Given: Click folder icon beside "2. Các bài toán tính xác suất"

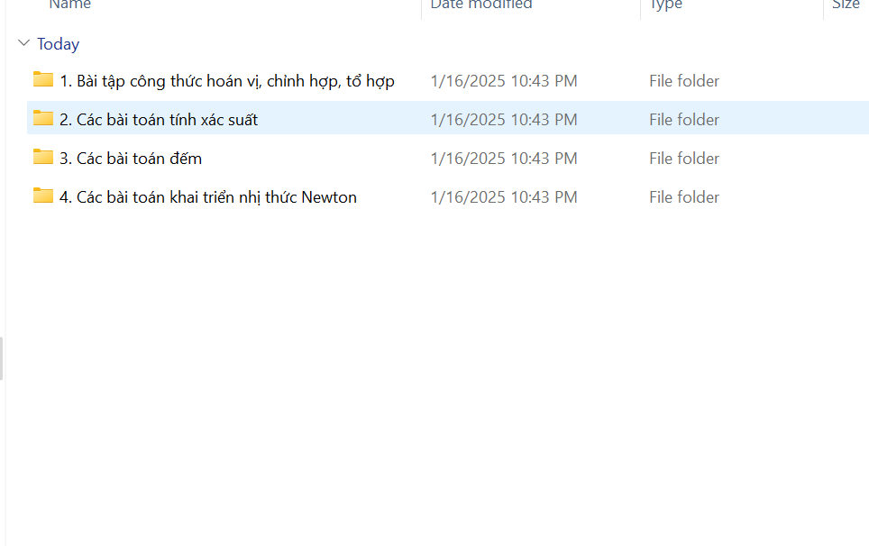Looking at the screenshot, I should [x=43, y=118].
